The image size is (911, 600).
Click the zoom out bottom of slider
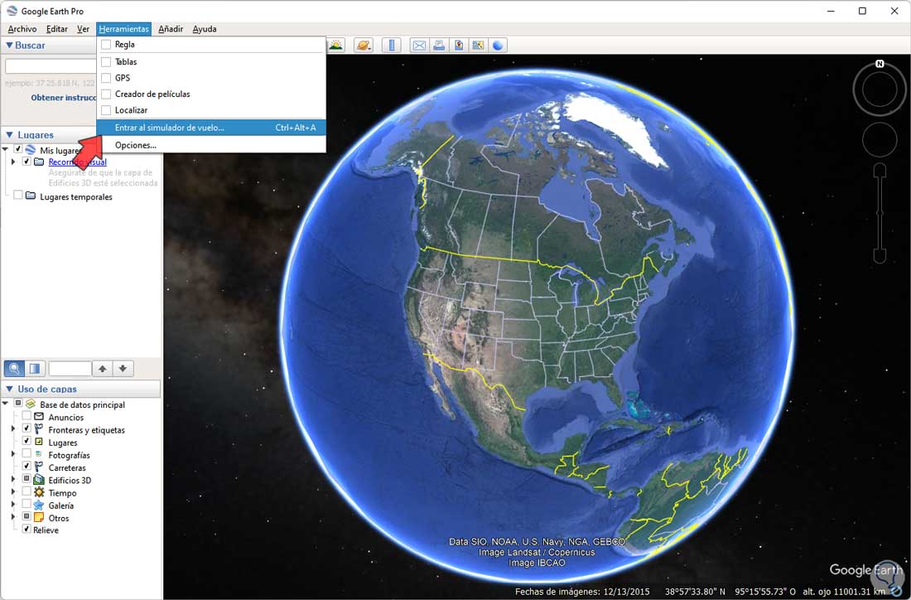[880, 256]
